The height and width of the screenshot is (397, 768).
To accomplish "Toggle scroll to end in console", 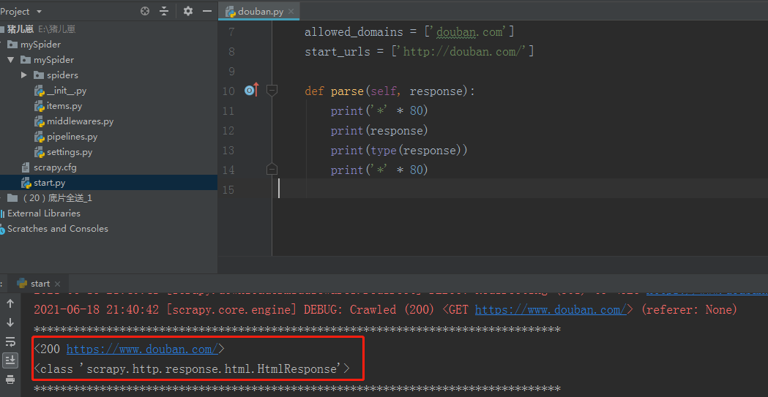I will 10,361.
